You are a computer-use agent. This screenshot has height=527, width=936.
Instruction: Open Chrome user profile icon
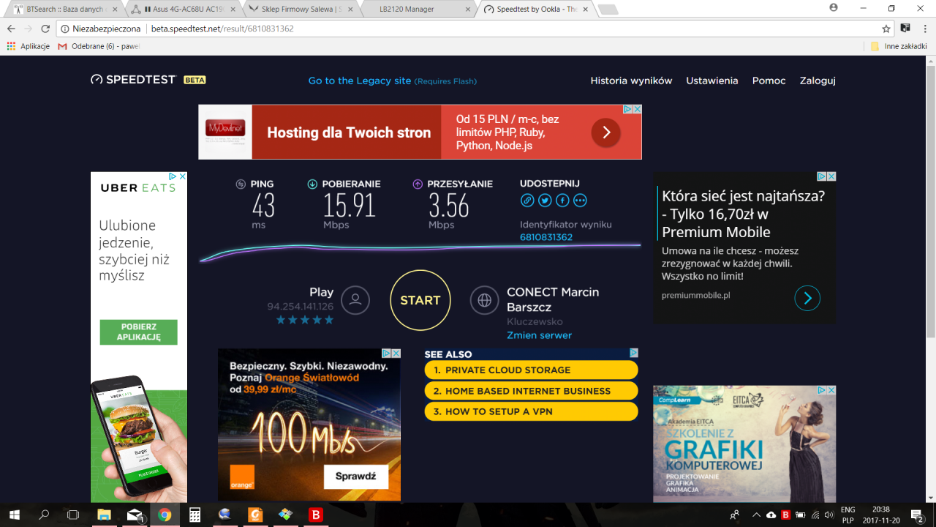tap(834, 8)
